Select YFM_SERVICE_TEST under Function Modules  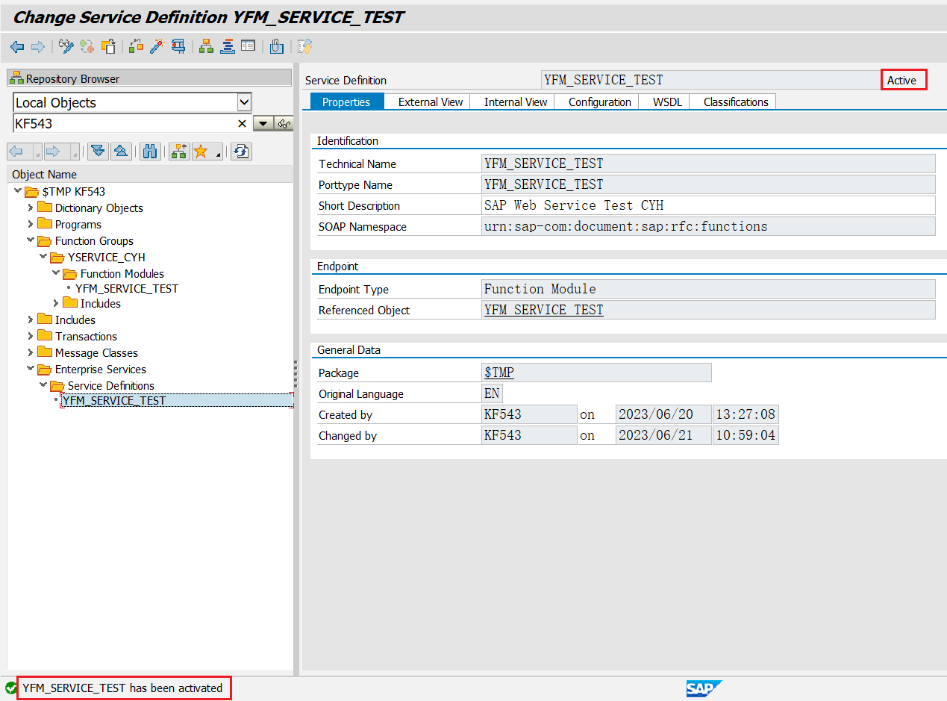click(127, 289)
